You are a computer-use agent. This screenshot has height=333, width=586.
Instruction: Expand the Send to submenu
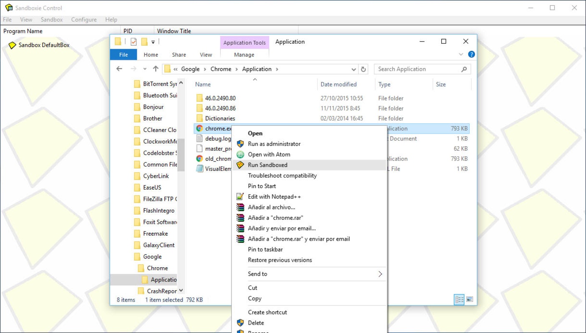click(x=380, y=274)
